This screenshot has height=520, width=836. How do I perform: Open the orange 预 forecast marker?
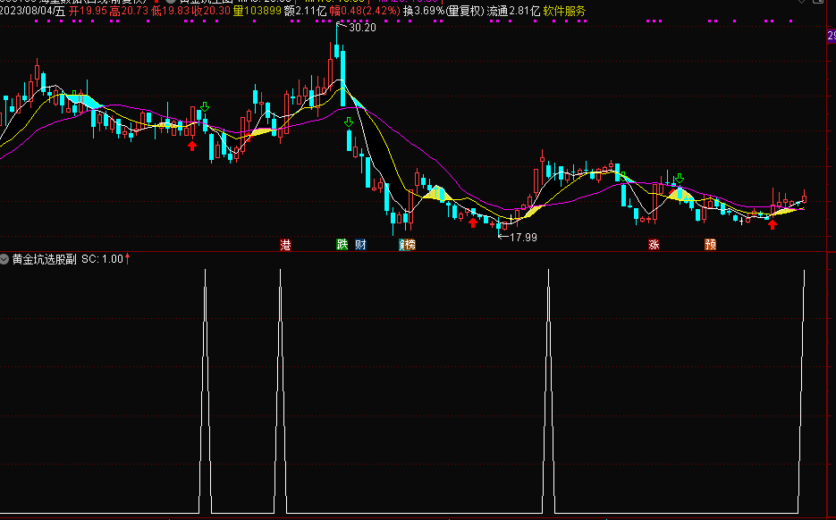[710, 245]
